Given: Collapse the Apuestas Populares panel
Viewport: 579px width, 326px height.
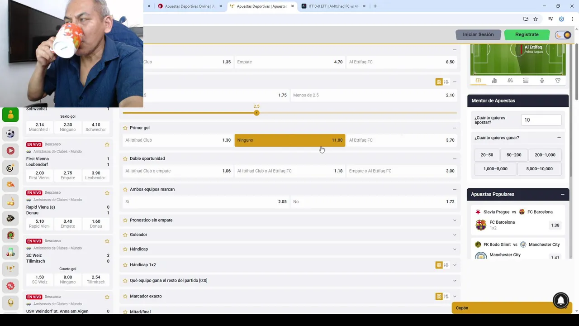Looking at the screenshot, I should pyautogui.click(x=562, y=194).
